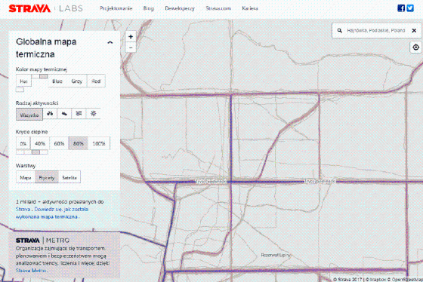423x282 pixels.
Task: Select the water activity icon
Action: [x=79, y=114]
